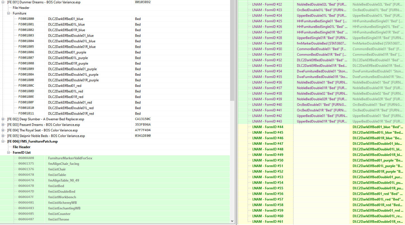The height and width of the screenshot is (225, 405).
Task: Select record FE00180C DLC2DarkElfBed01_red in tree
Action: [115, 86]
